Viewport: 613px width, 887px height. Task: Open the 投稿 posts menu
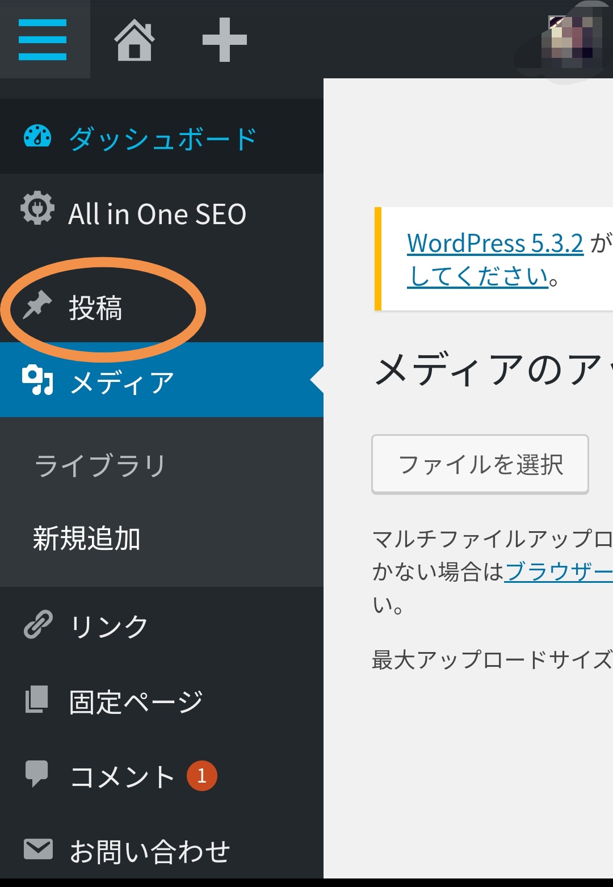[x=95, y=308]
